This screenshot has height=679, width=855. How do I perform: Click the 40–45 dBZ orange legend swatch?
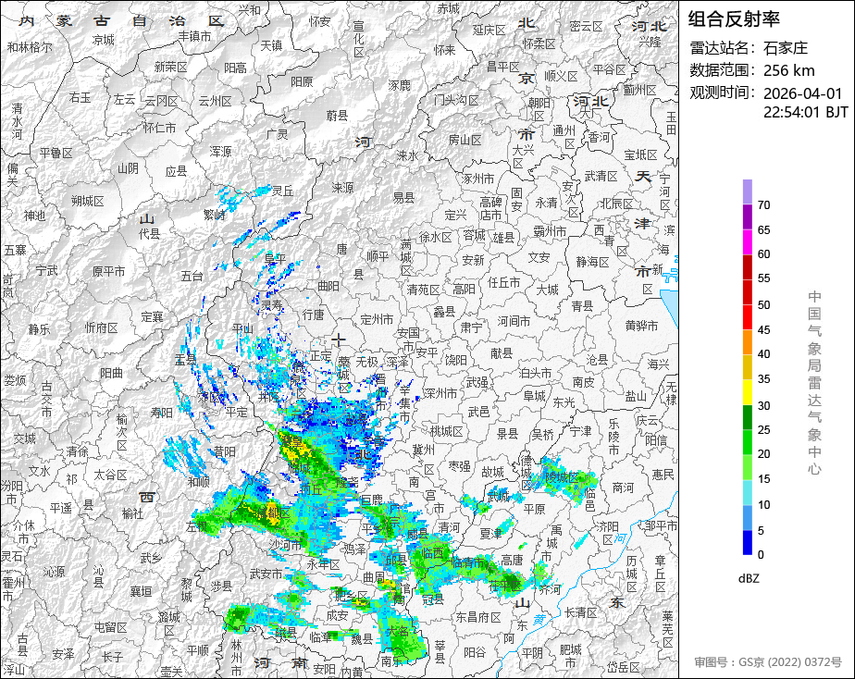coord(748,342)
